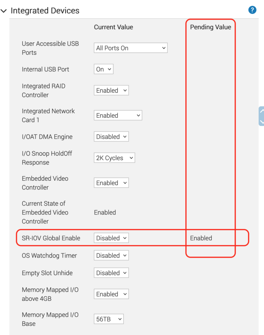Select the Enabled pending value for SR-IOV
264x335 pixels.
point(201,238)
